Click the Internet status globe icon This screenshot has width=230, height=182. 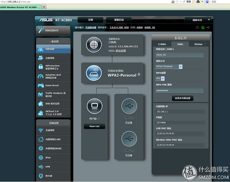(x=94, y=45)
